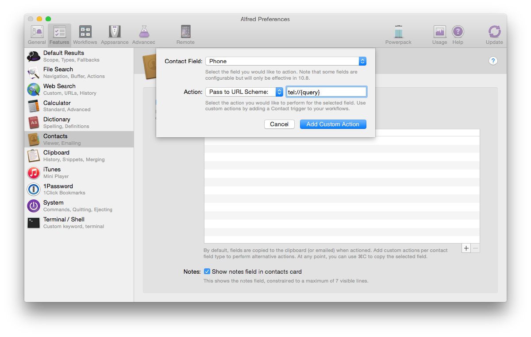Toggle Show notes field in contacts card
This screenshot has width=531, height=337.
[207, 271]
